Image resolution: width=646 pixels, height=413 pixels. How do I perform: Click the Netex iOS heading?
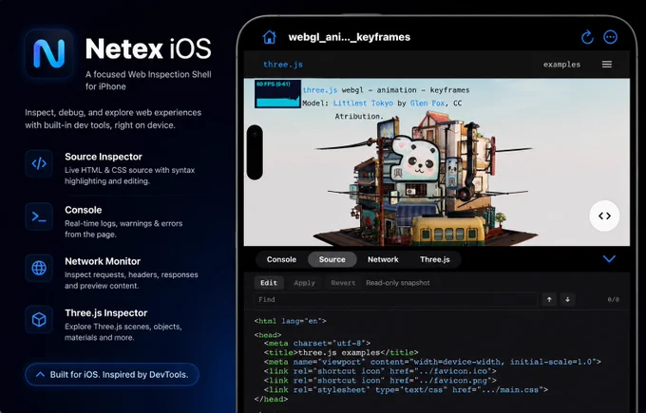pyautogui.click(x=148, y=49)
